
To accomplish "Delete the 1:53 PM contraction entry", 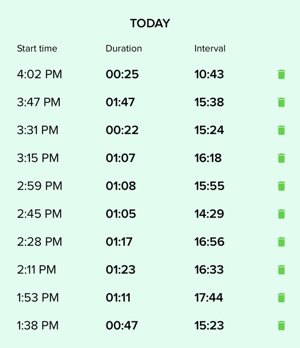I will 282,298.
